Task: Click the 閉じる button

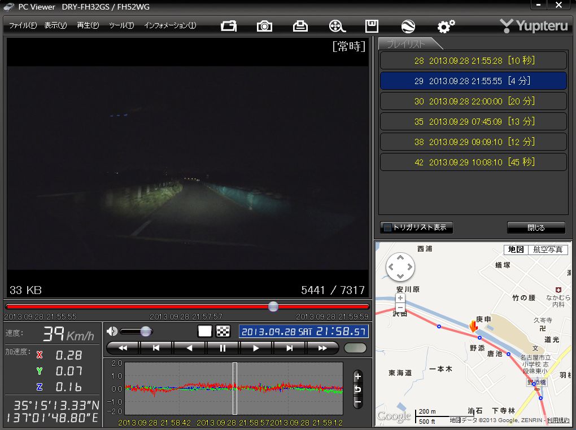Action: 536,227
